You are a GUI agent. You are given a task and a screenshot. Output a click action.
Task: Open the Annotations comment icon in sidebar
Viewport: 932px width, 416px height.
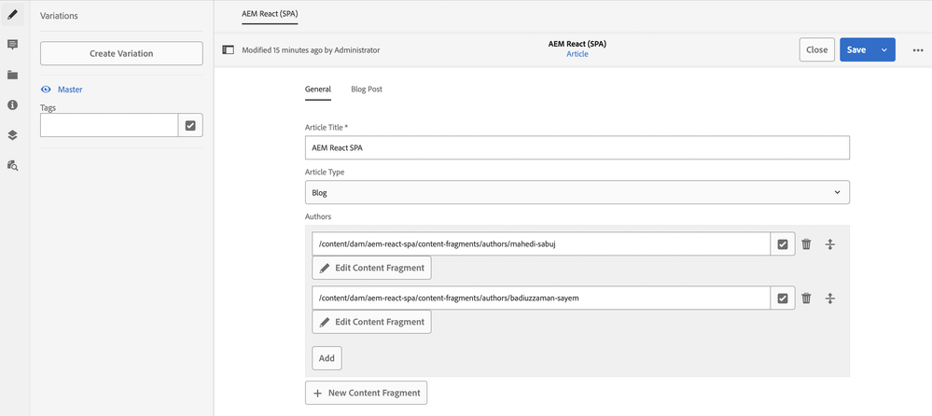(12, 45)
